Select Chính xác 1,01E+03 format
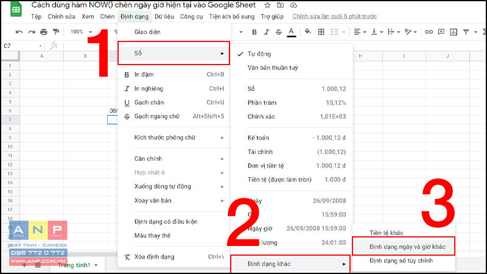The width and height of the screenshot is (487, 274). [x=292, y=117]
